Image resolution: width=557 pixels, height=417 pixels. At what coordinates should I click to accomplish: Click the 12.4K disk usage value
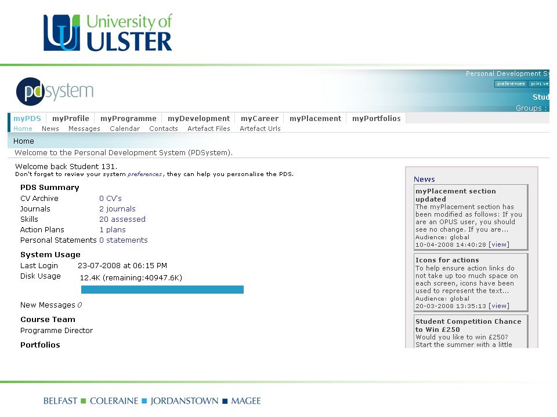[x=91, y=277]
